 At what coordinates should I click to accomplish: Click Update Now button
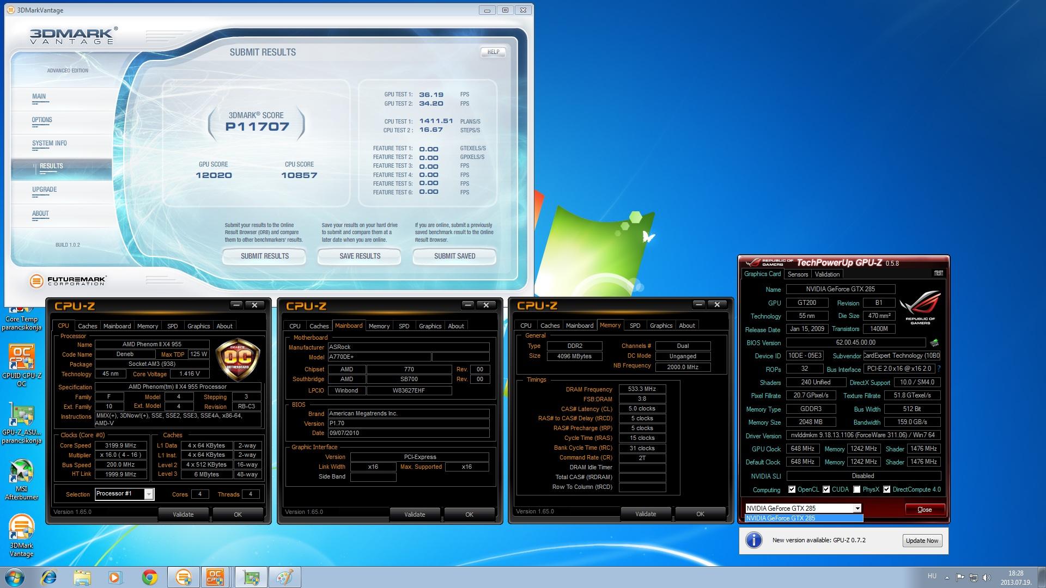922,541
